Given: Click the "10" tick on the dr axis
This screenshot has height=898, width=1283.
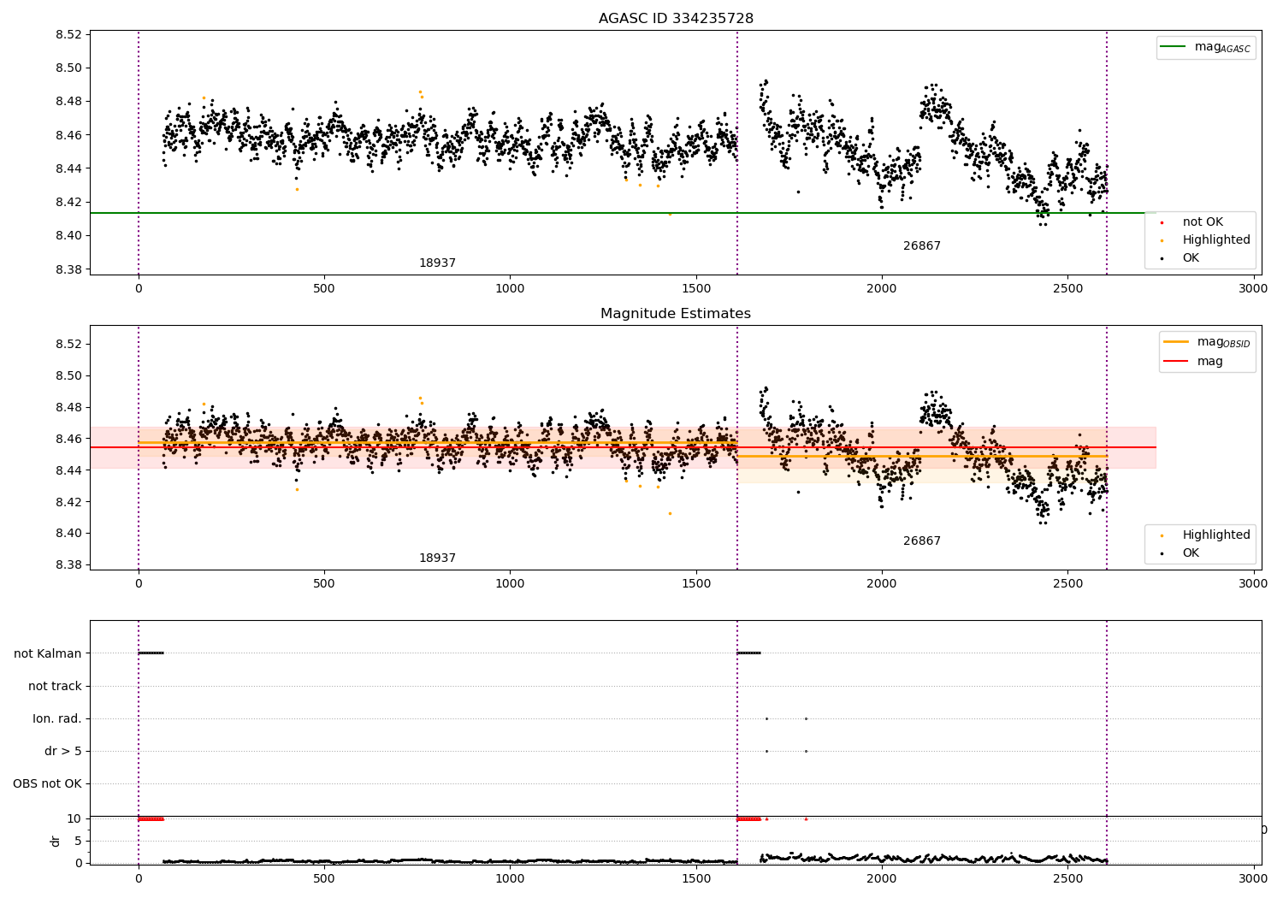Looking at the screenshot, I should 74,819.
